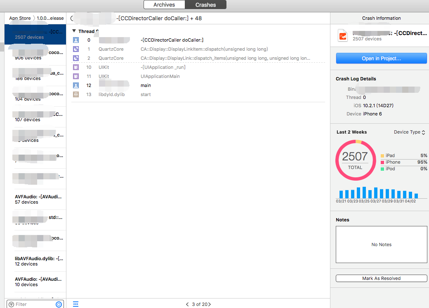
Task: Select the Crashes tab
Action: point(205,5)
